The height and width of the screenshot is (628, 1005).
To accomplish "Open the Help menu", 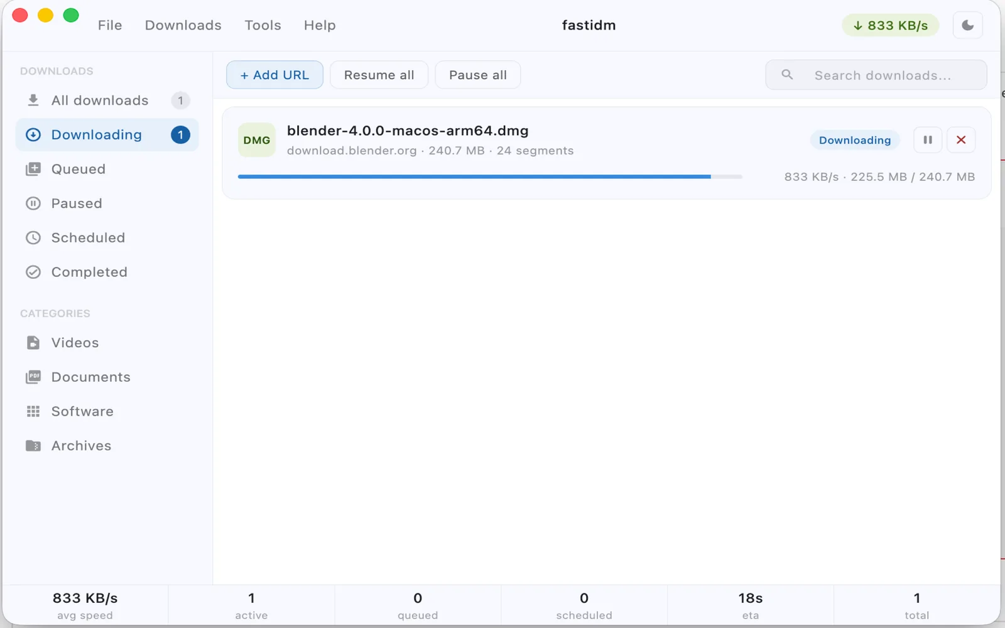I will click(x=320, y=25).
